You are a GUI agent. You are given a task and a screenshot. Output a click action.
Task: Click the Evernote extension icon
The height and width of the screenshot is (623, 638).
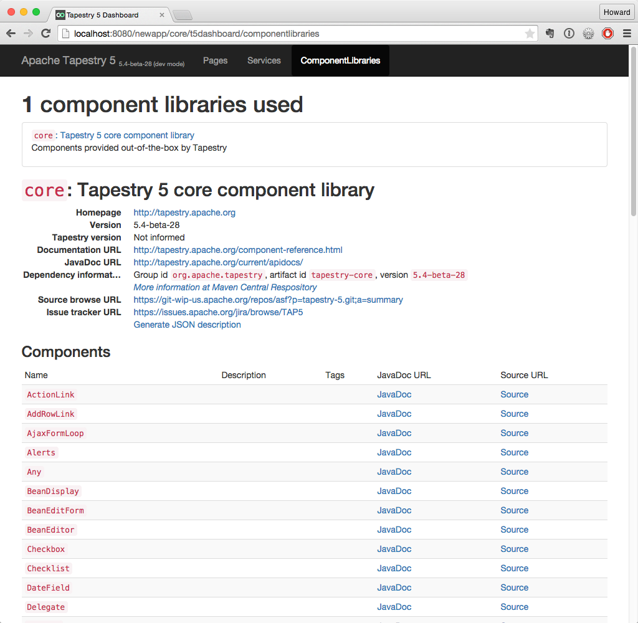click(550, 34)
